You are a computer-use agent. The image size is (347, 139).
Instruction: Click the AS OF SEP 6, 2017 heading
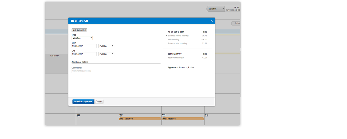(x=176, y=32)
